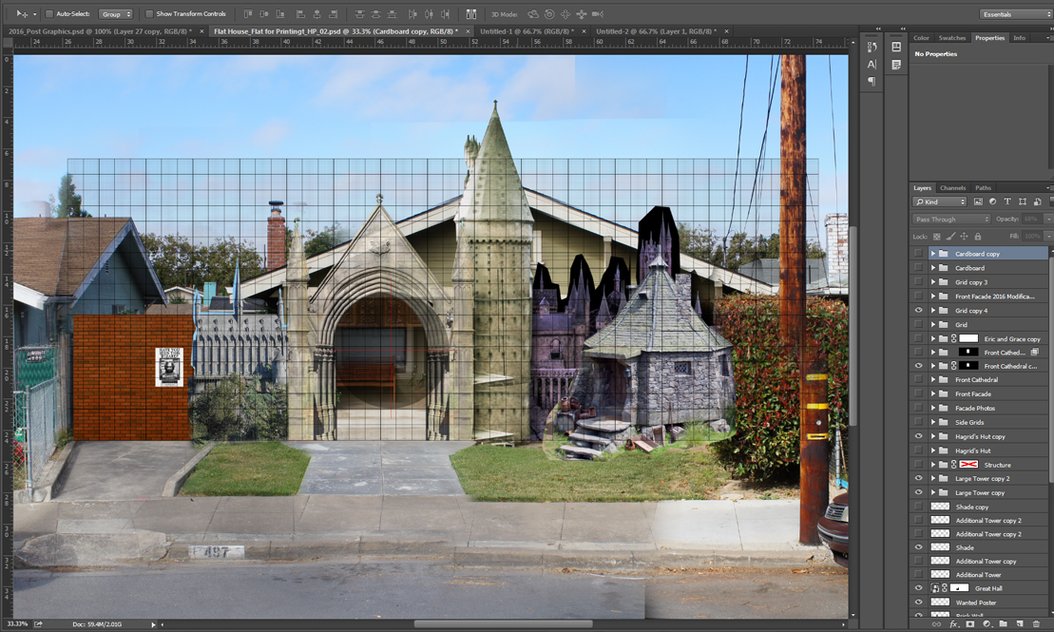Expand the Hagrid's Hut group

[933, 450]
